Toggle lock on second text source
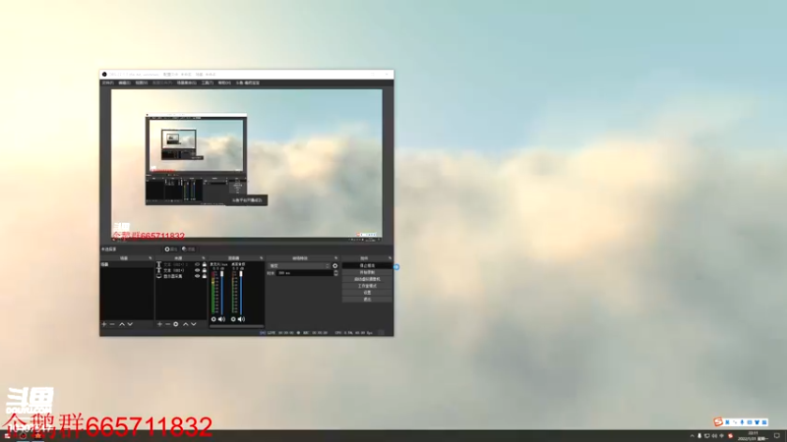 point(205,270)
